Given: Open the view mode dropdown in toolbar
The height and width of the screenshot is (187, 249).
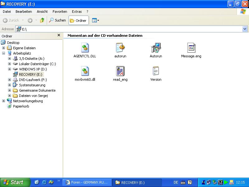Looking at the screenshot, I should [95, 21].
